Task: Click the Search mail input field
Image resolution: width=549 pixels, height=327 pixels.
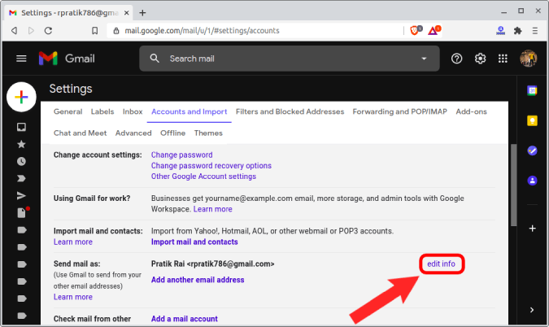Action: (290, 59)
